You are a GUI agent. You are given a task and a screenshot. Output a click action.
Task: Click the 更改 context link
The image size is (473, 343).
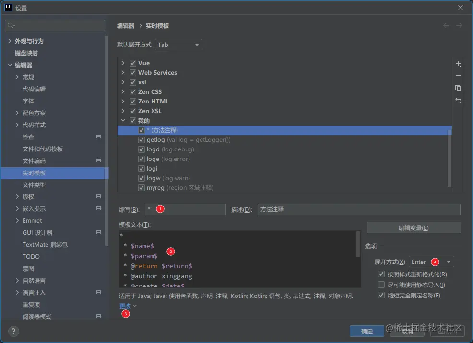[125, 306]
